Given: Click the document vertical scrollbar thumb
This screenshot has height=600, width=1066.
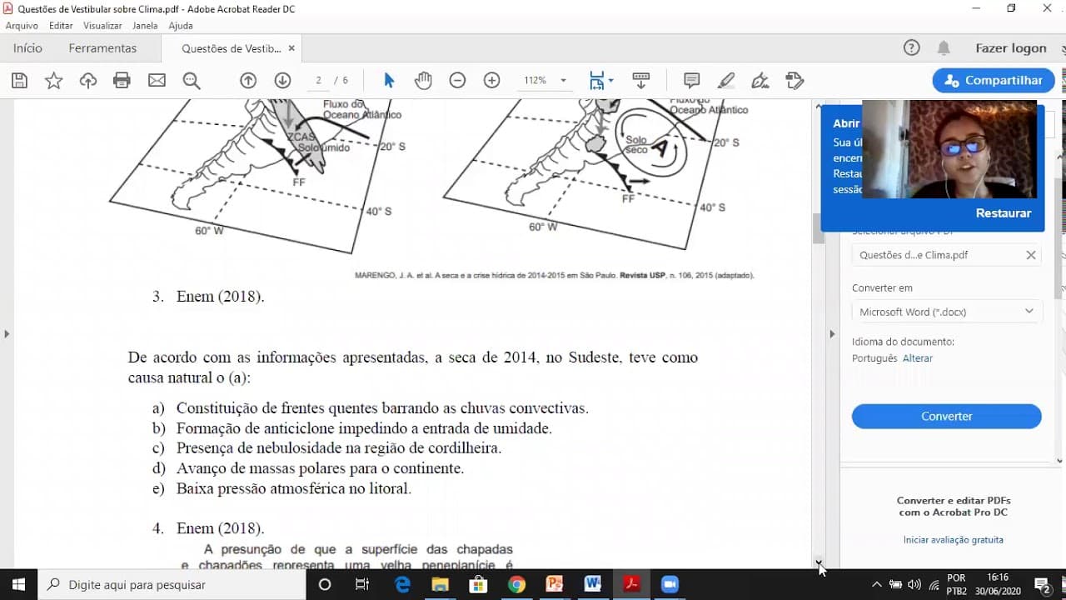Looking at the screenshot, I should 818,228.
